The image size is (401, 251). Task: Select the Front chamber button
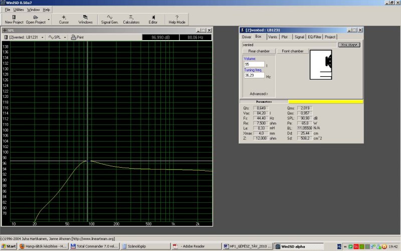coord(292,51)
